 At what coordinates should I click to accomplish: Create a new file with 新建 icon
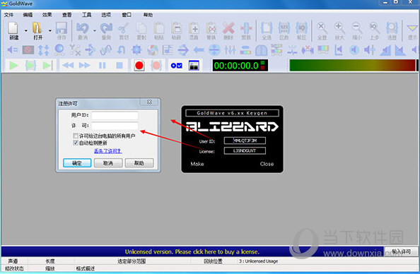13,30
